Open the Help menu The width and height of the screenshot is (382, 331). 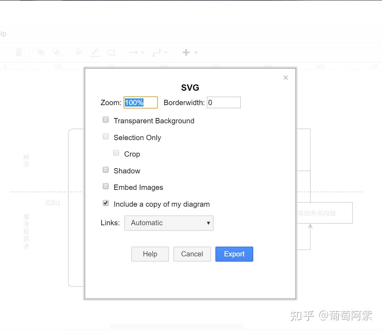[3, 34]
